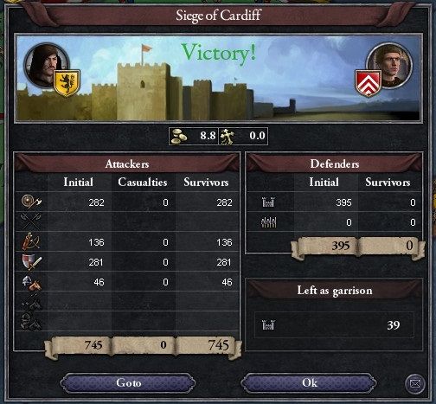Click the light cavalry horse icon

pyautogui.click(x=32, y=282)
